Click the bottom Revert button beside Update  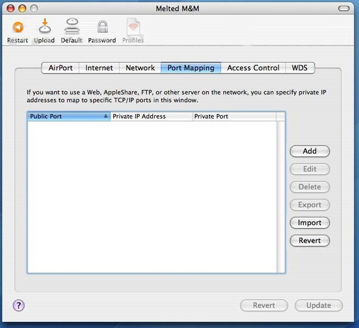pos(264,306)
